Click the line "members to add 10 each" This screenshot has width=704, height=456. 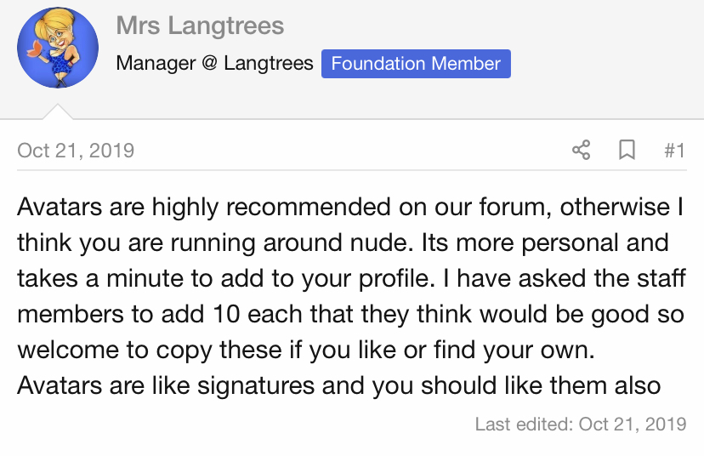tap(350, 315)
